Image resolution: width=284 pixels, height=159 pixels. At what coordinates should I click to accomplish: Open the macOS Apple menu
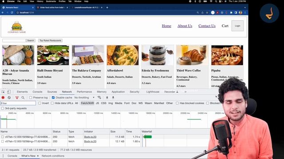coord(3,1)
